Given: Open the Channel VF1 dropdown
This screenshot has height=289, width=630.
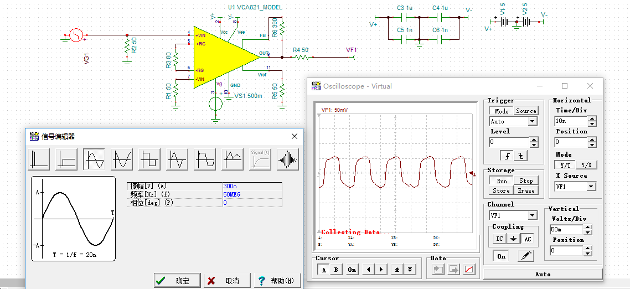Looking at the screenshot, I should pyautogui.click(x=533, y=215).
